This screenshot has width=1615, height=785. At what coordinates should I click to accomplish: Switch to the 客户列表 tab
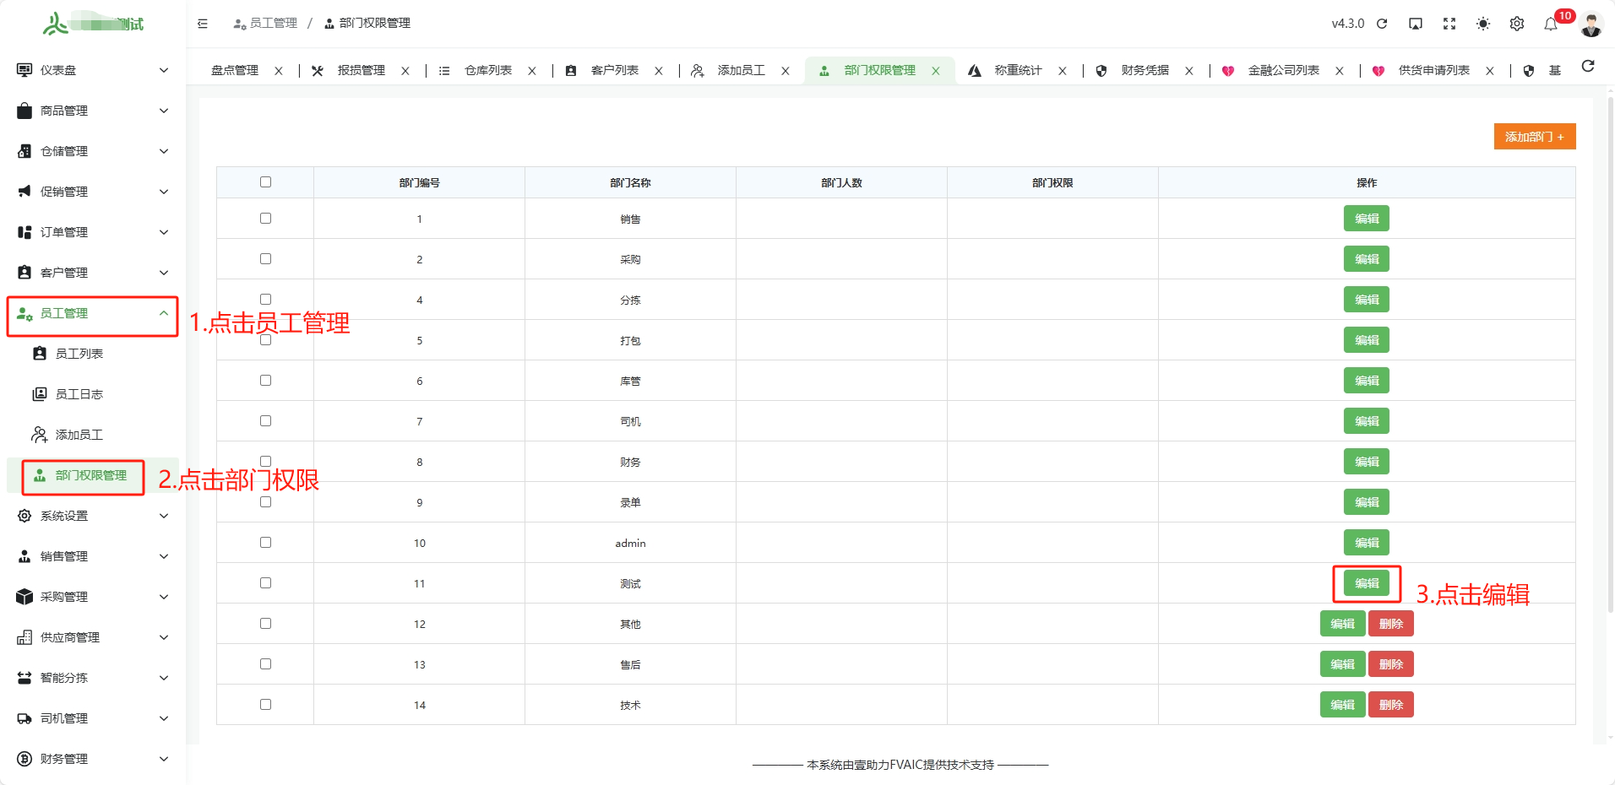point(614,71)
